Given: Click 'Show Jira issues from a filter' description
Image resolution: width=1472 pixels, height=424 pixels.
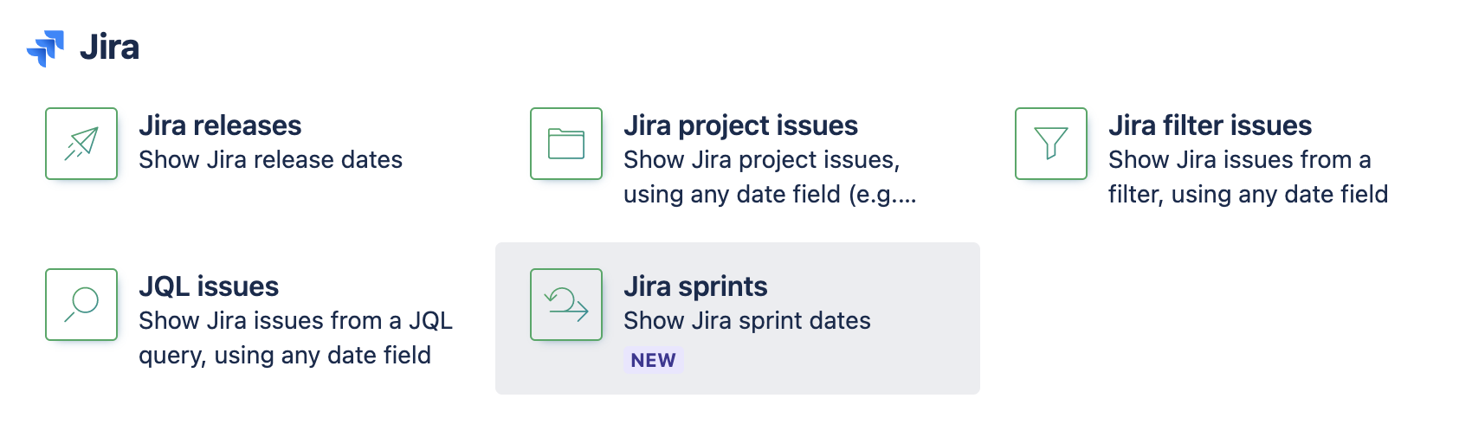Looking at the screenshot, I should pos(1239,160).
